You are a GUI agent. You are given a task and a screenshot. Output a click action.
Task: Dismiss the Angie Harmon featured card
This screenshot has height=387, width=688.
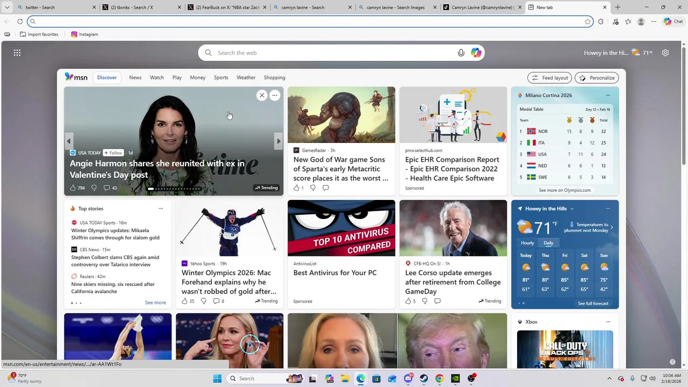pyautogui.click(x=262, y=95)
